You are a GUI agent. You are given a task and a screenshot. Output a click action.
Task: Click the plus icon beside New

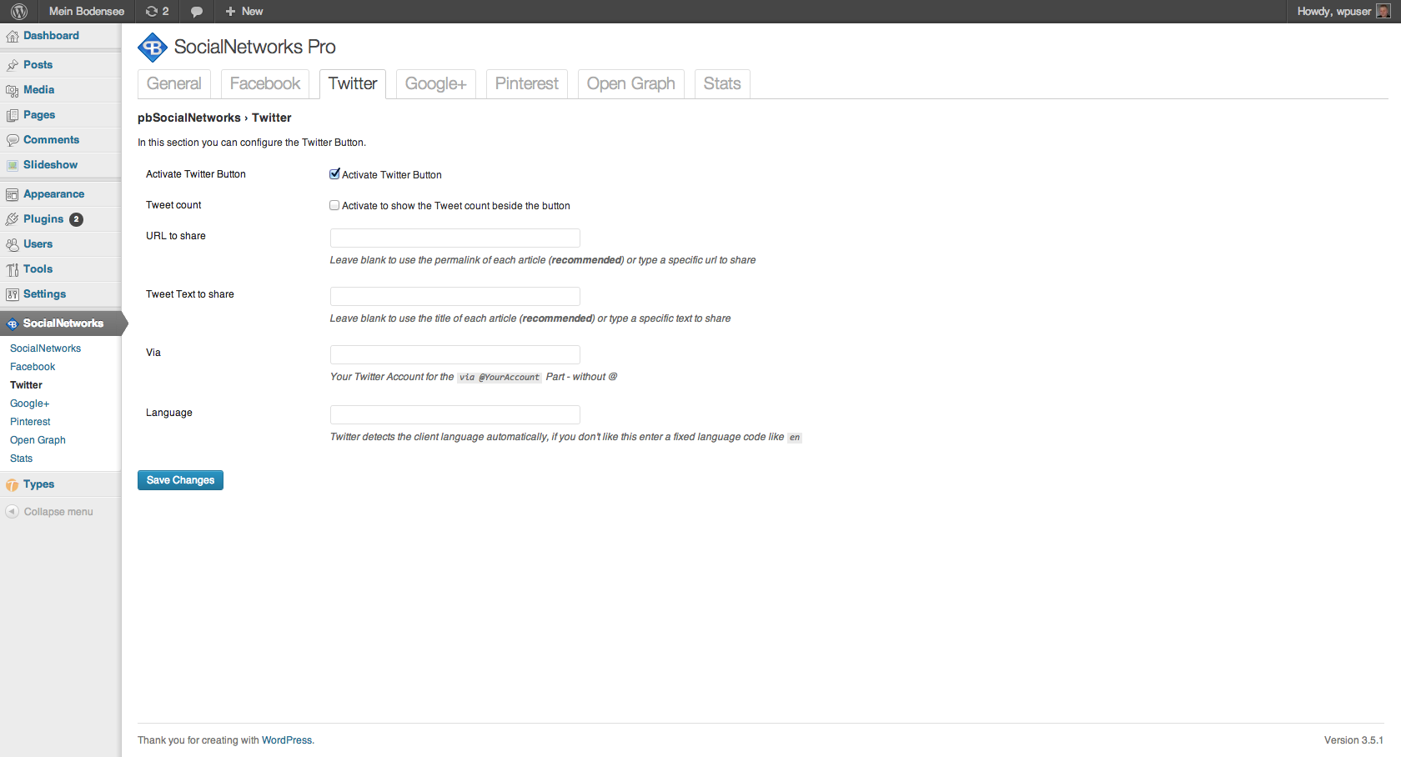[x=230, y=12]
